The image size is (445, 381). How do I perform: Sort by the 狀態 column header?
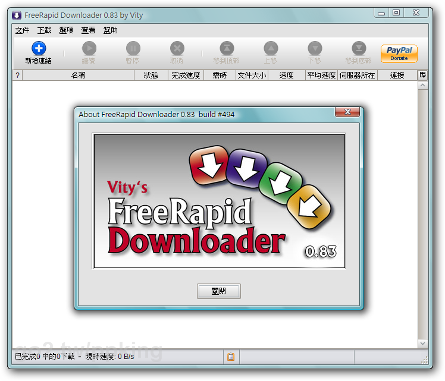151,75
